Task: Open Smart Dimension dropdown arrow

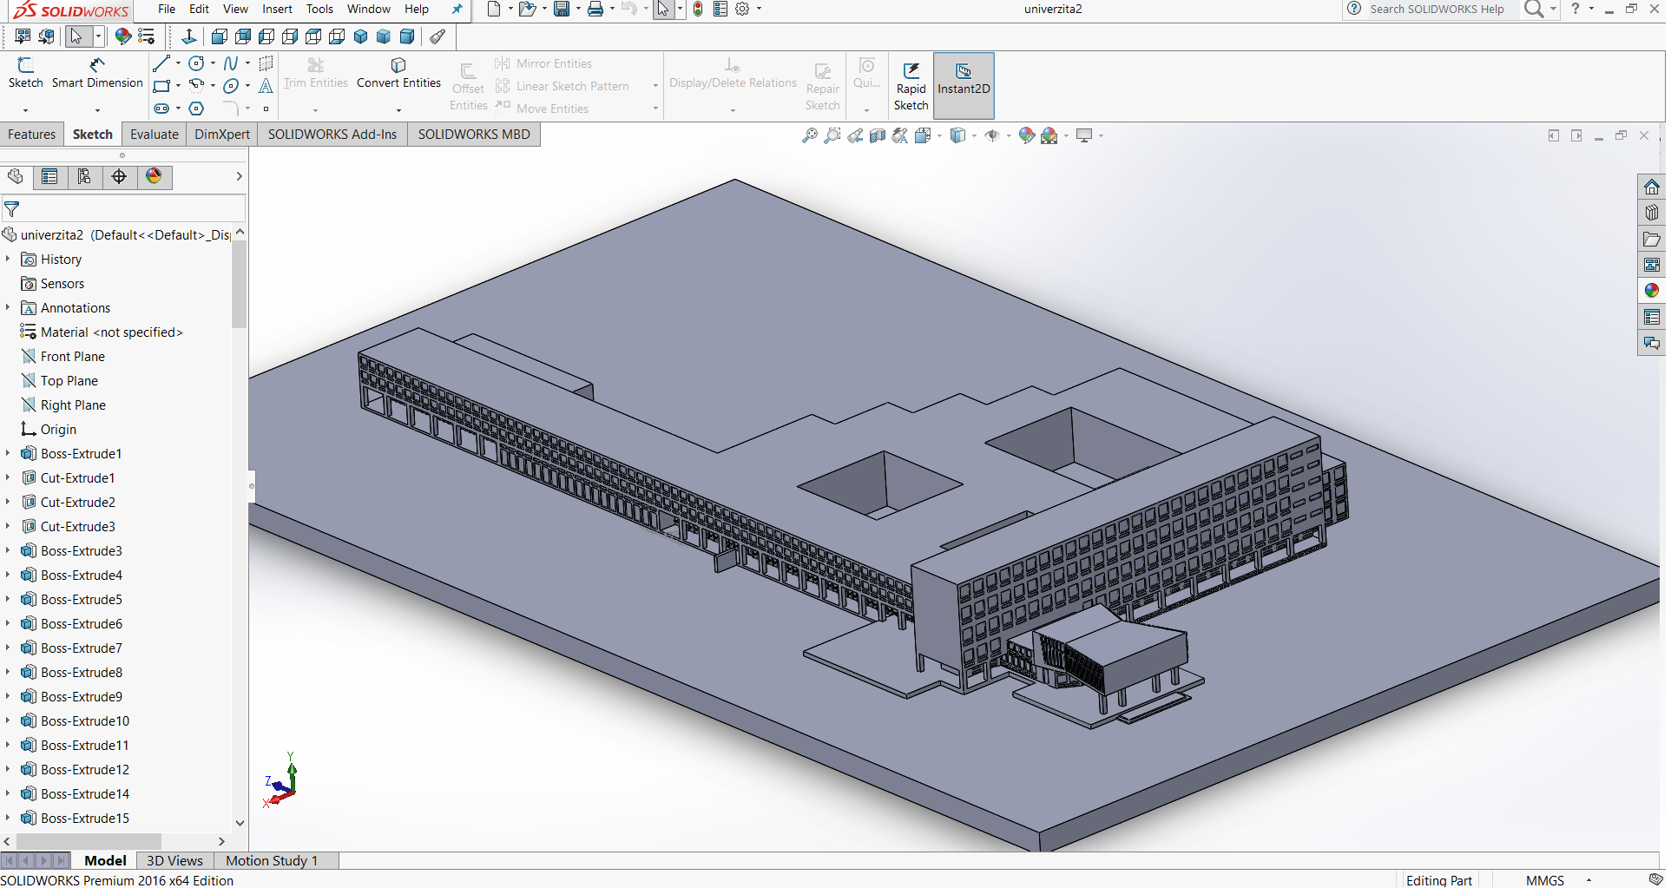Action: pos(97,110)
